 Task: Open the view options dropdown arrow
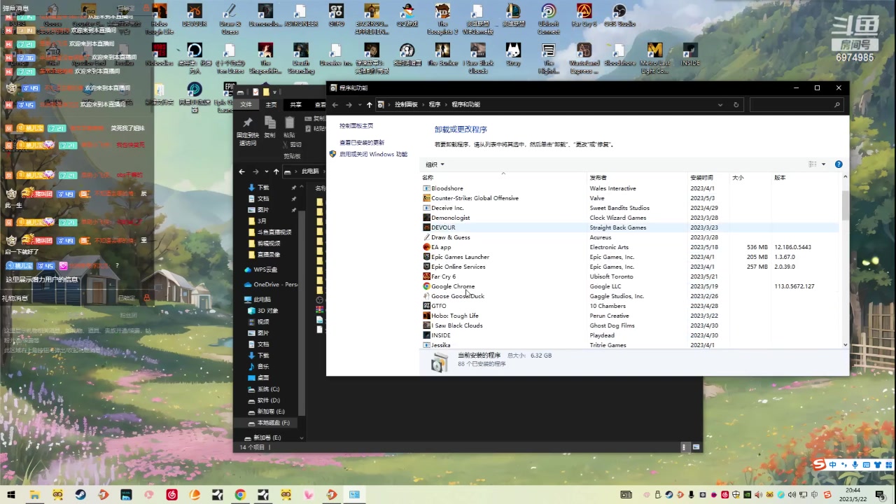point(823,164)
